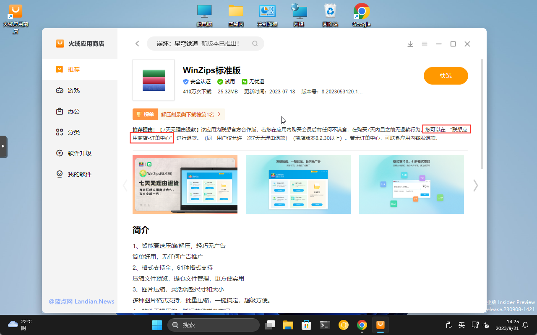
Task: Open 火绒应用商店 desktop shortcut
Action: [16, 19]
